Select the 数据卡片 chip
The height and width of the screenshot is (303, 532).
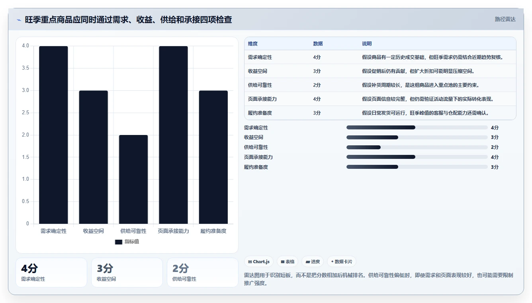[x=342, y=262]
